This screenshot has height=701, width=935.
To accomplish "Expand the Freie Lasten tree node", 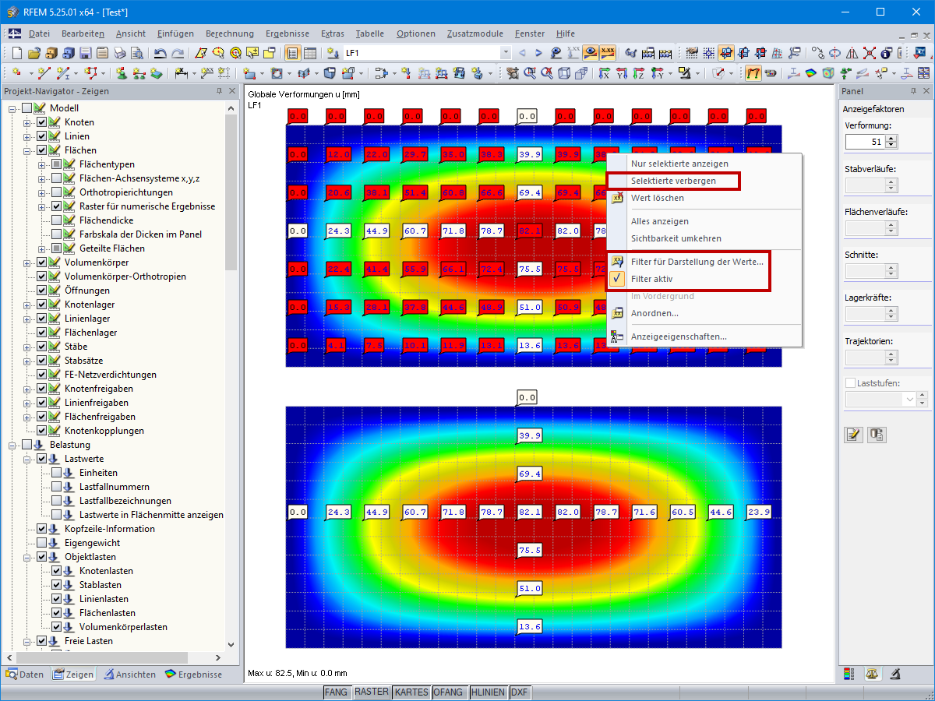I will click(28, 641).
